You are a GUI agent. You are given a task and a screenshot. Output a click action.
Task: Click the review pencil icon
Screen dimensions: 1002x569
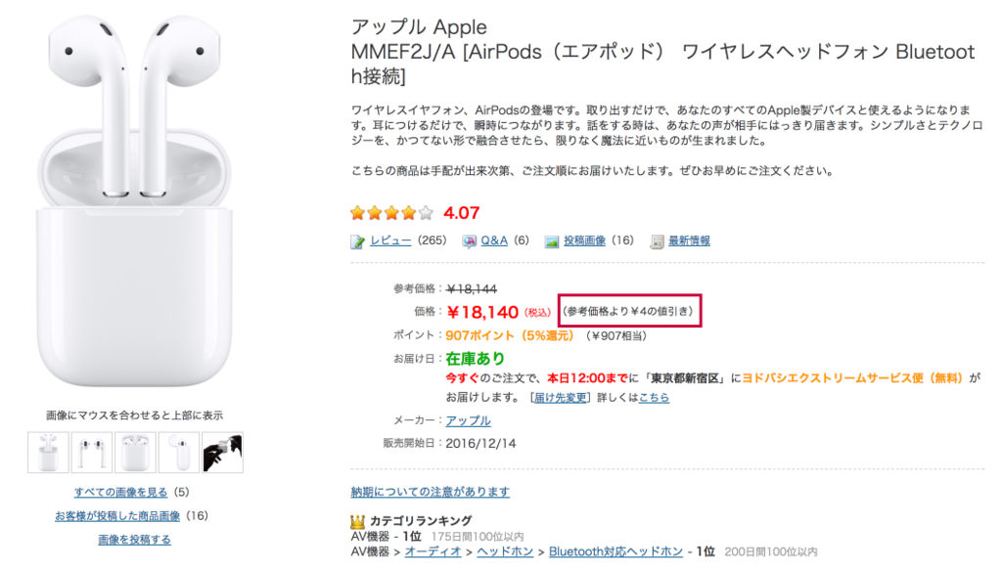click(358, 241)
